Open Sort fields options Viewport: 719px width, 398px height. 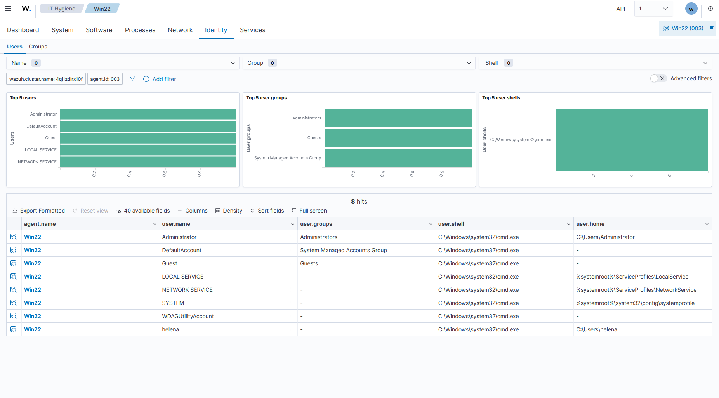click(x=267, y=211)
